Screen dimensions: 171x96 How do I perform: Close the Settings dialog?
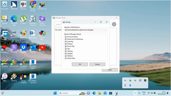[107, 22]
